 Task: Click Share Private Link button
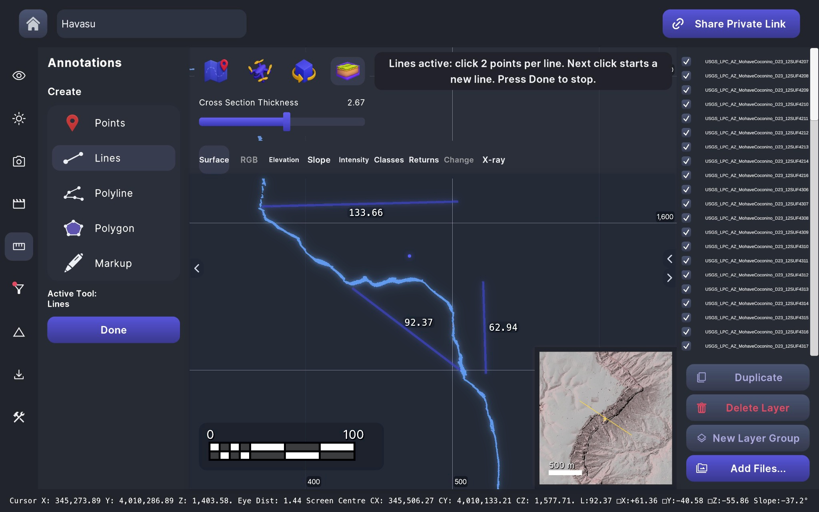[x=731, y=24]
